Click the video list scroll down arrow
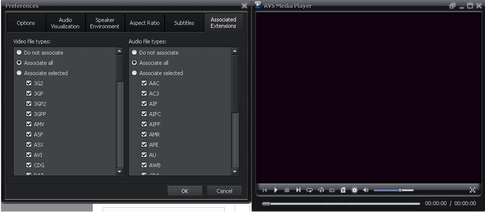The width and height of the screenshot is (485, 212). [119, 171]
